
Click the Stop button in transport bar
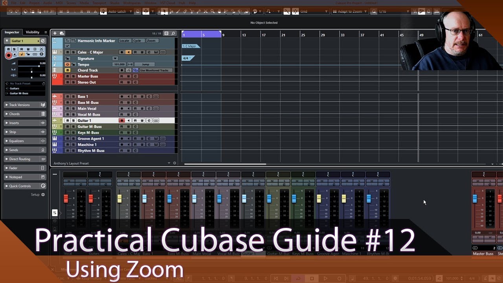coord(312,278)
